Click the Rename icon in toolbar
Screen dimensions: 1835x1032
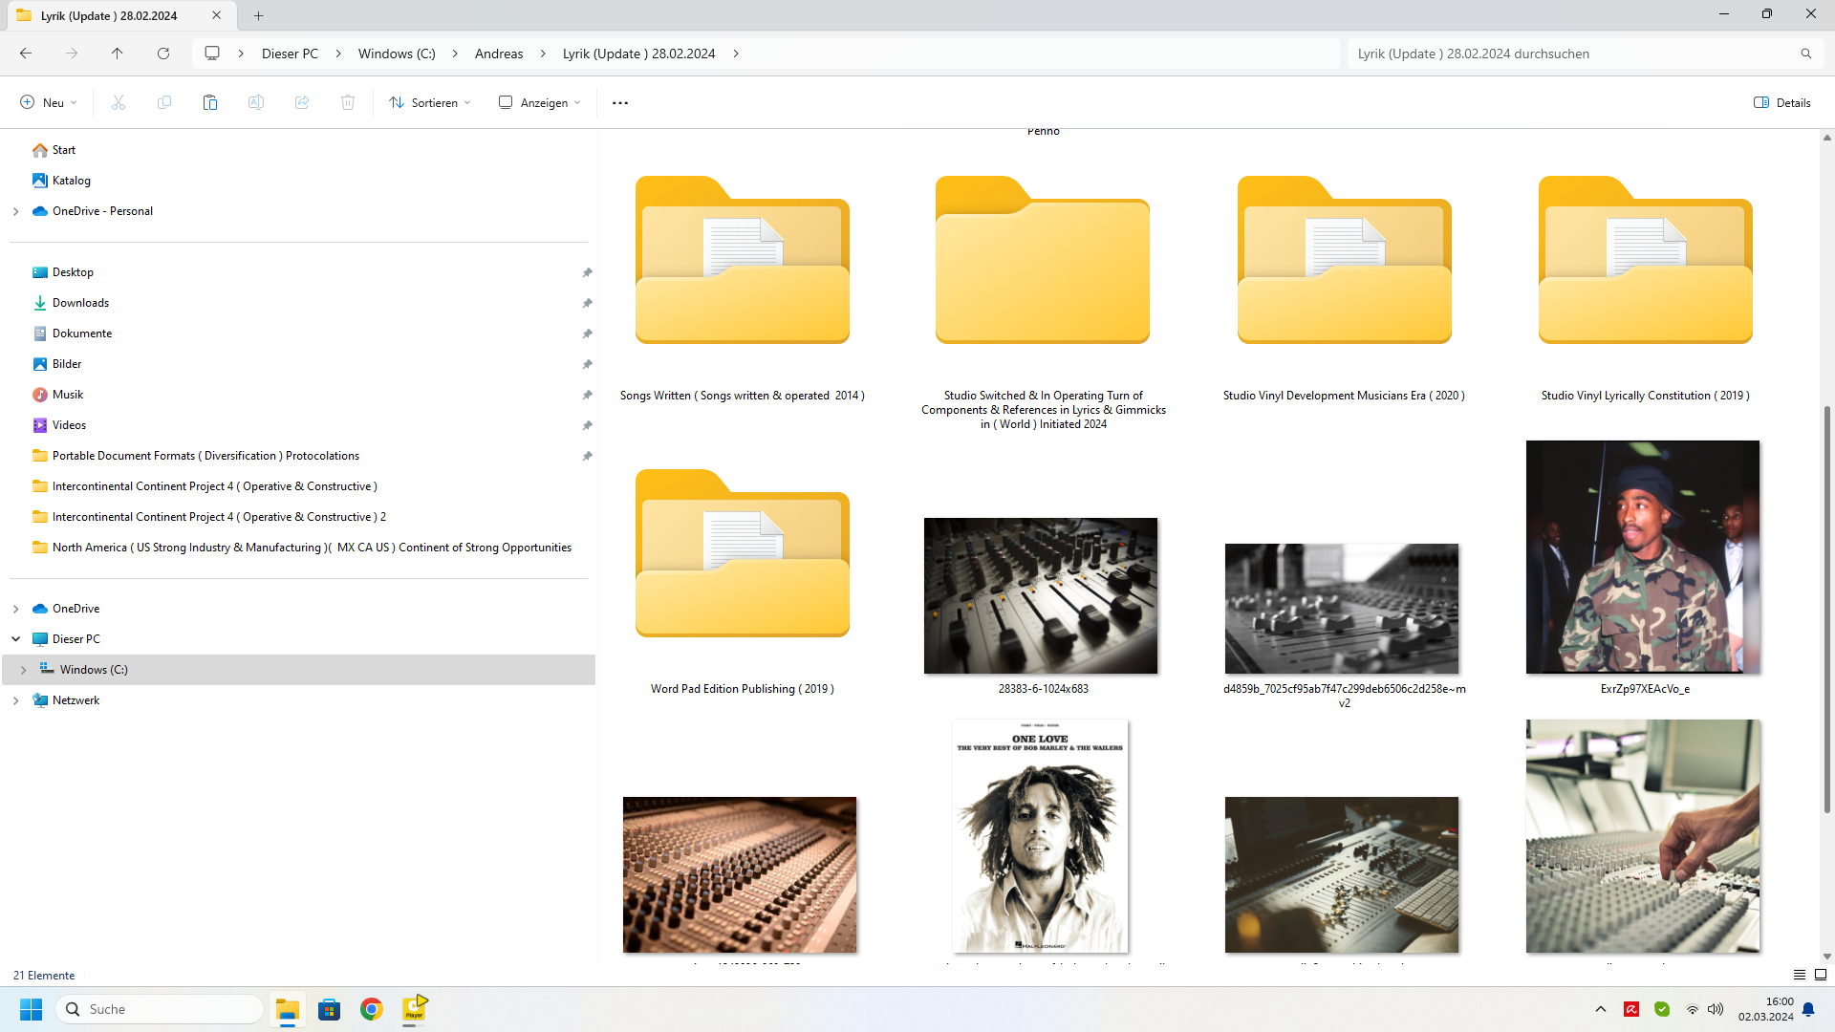point(256,102)
